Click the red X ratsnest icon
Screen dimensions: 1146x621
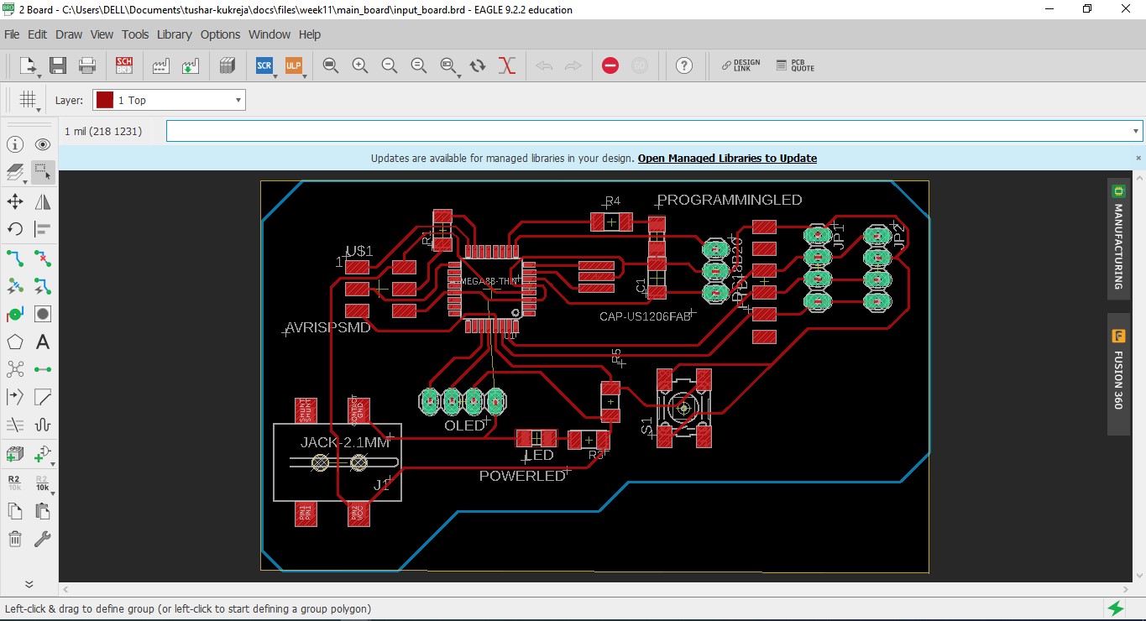pos(507,65)
